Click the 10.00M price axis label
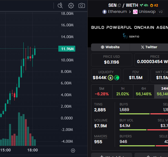The image size is (168, 157). pyautogui.click(x=67, y=60)
